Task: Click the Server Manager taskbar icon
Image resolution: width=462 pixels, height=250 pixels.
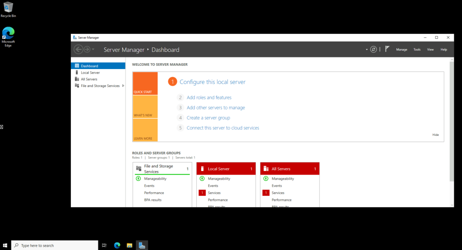Action: tap(142, 245)
